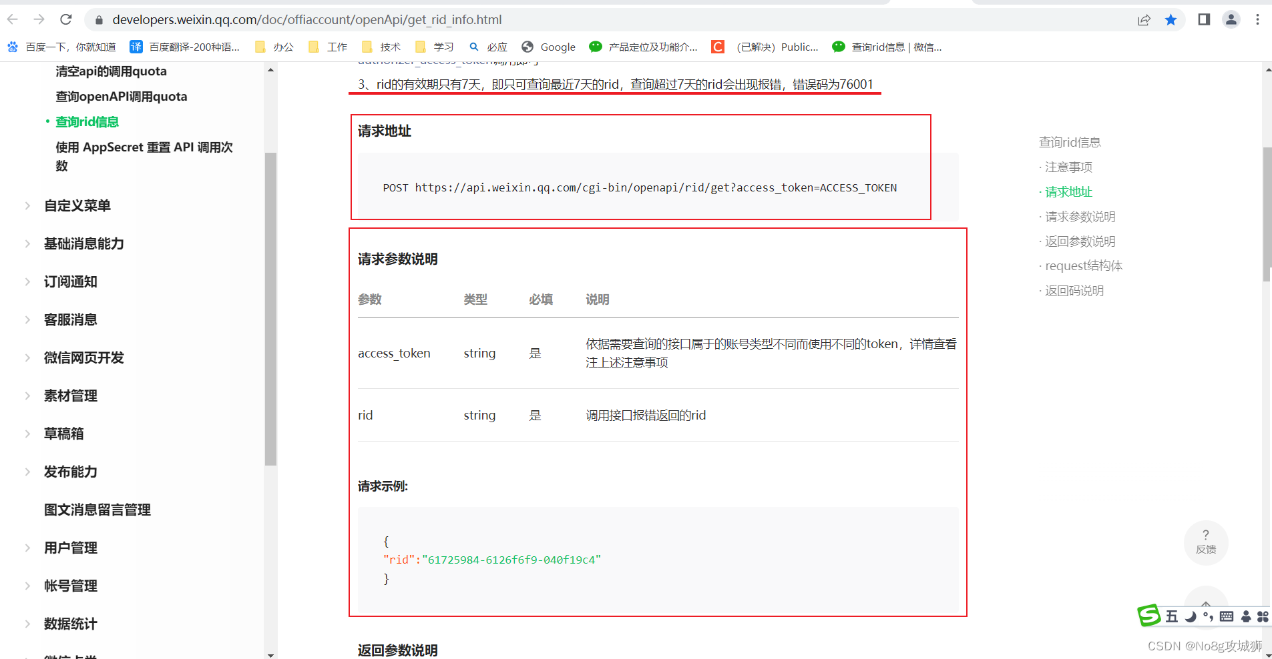Open the 必应 bookmark
Screen dimensions: 1272x659
pos(488,47)
